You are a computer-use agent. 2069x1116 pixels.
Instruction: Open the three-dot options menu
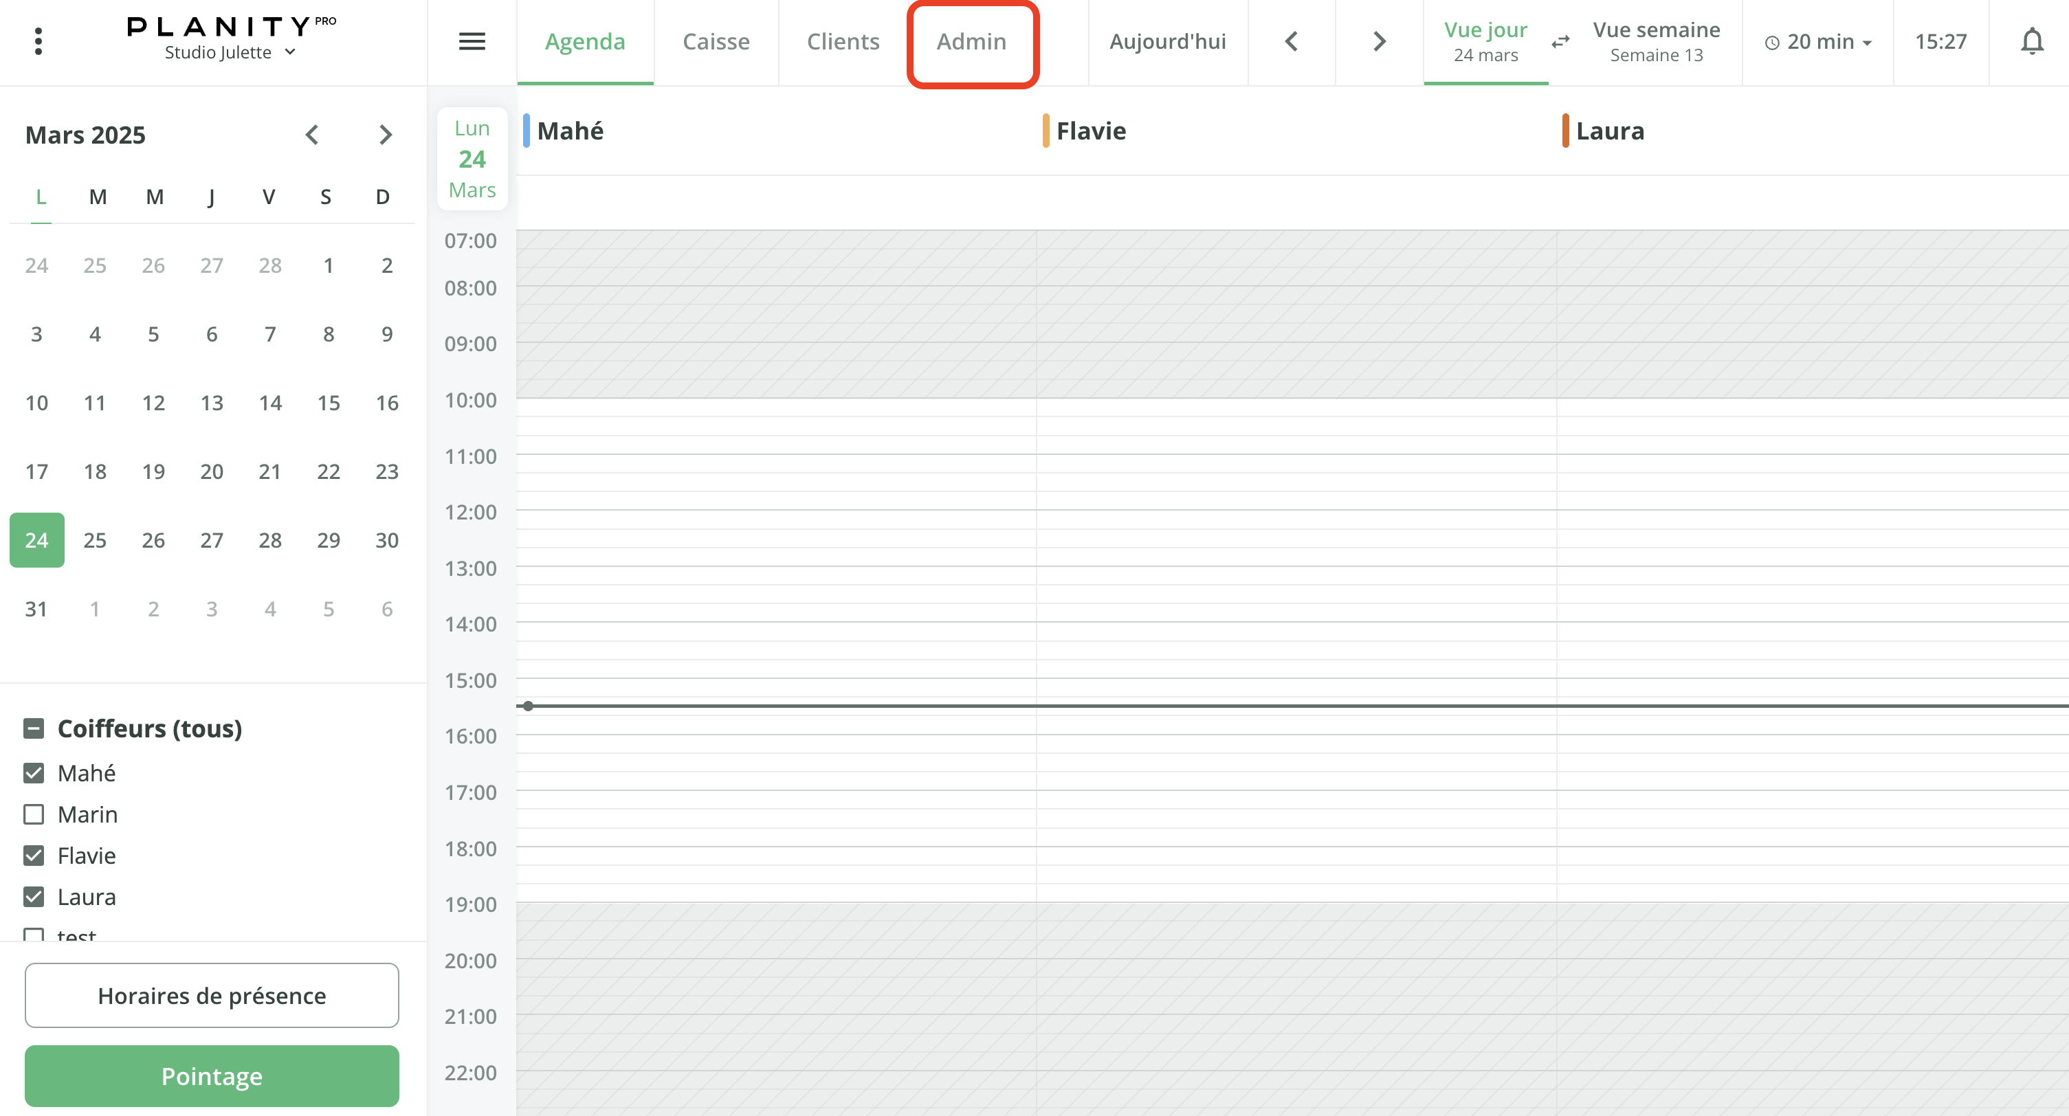(38, 41)
